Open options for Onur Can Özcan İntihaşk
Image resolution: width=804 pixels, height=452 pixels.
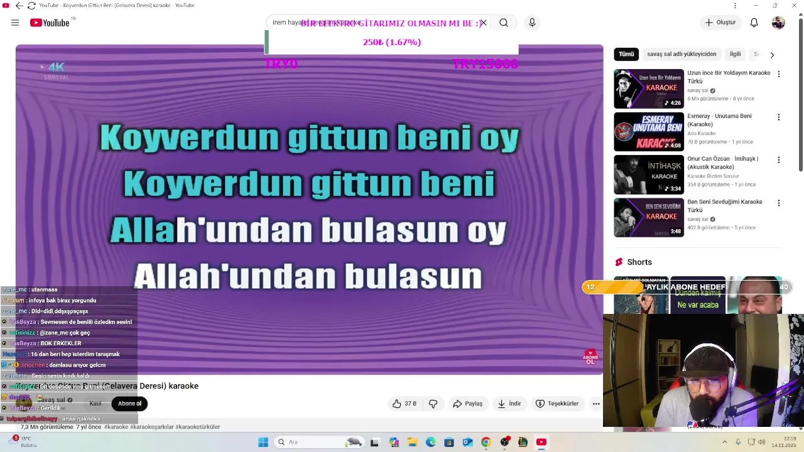pyautogui.click(x=779, y=160)
